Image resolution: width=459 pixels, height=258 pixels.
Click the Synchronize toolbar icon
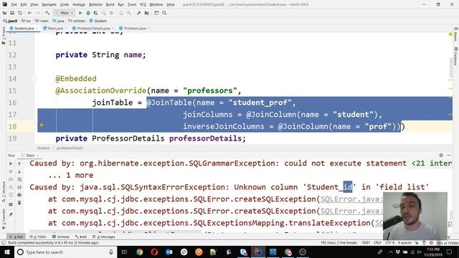[20, 13]
